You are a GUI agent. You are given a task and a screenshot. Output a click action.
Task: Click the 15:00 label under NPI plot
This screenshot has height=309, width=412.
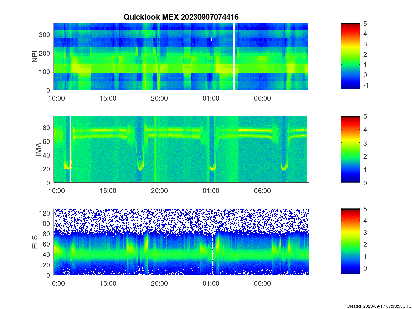108,98
